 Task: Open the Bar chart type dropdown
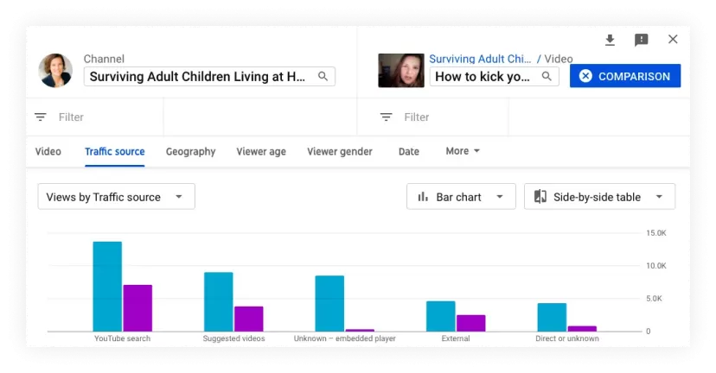point(461,197)
